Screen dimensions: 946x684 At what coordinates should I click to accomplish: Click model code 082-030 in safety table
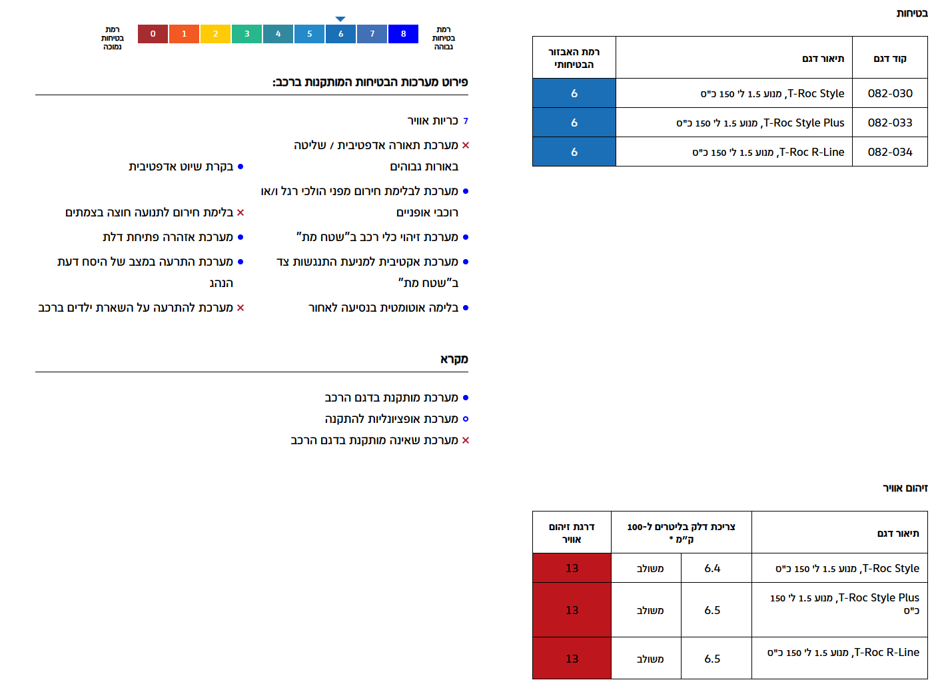point(889,93)
